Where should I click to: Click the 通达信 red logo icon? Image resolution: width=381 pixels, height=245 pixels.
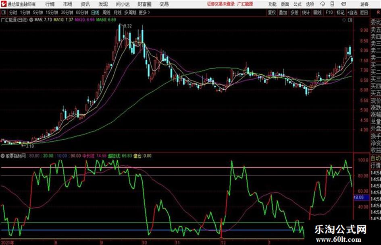point(4,4)
